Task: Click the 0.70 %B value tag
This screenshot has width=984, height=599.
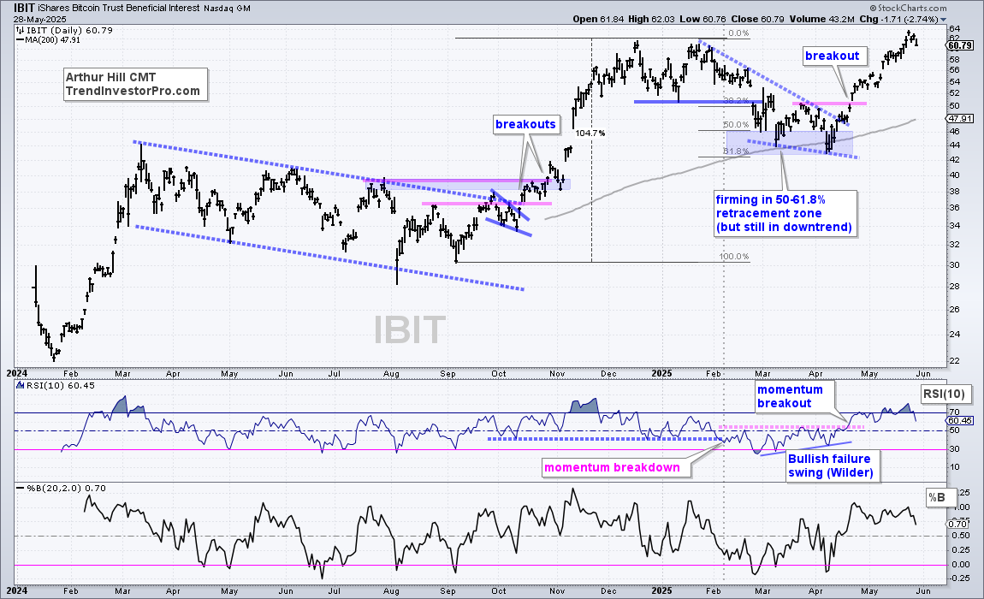Action: click(957, 525)
